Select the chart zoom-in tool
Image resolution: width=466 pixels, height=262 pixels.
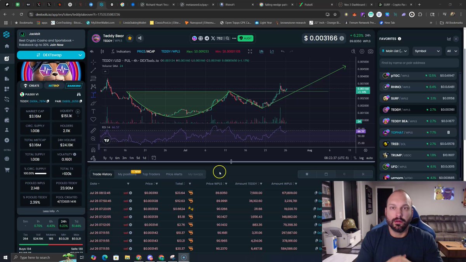(x=93, y=139)
